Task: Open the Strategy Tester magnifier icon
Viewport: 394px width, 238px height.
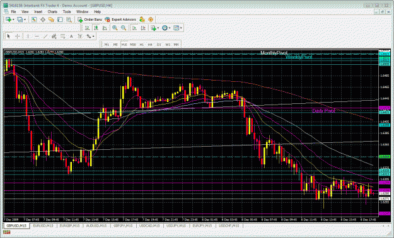Action: 69,20
